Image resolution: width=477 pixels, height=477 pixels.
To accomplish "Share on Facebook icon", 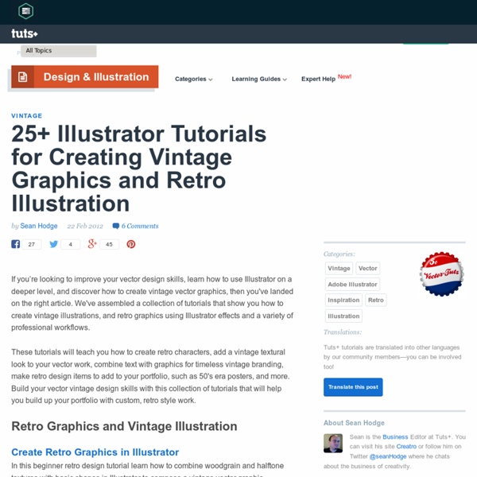I will coord(16,244).
